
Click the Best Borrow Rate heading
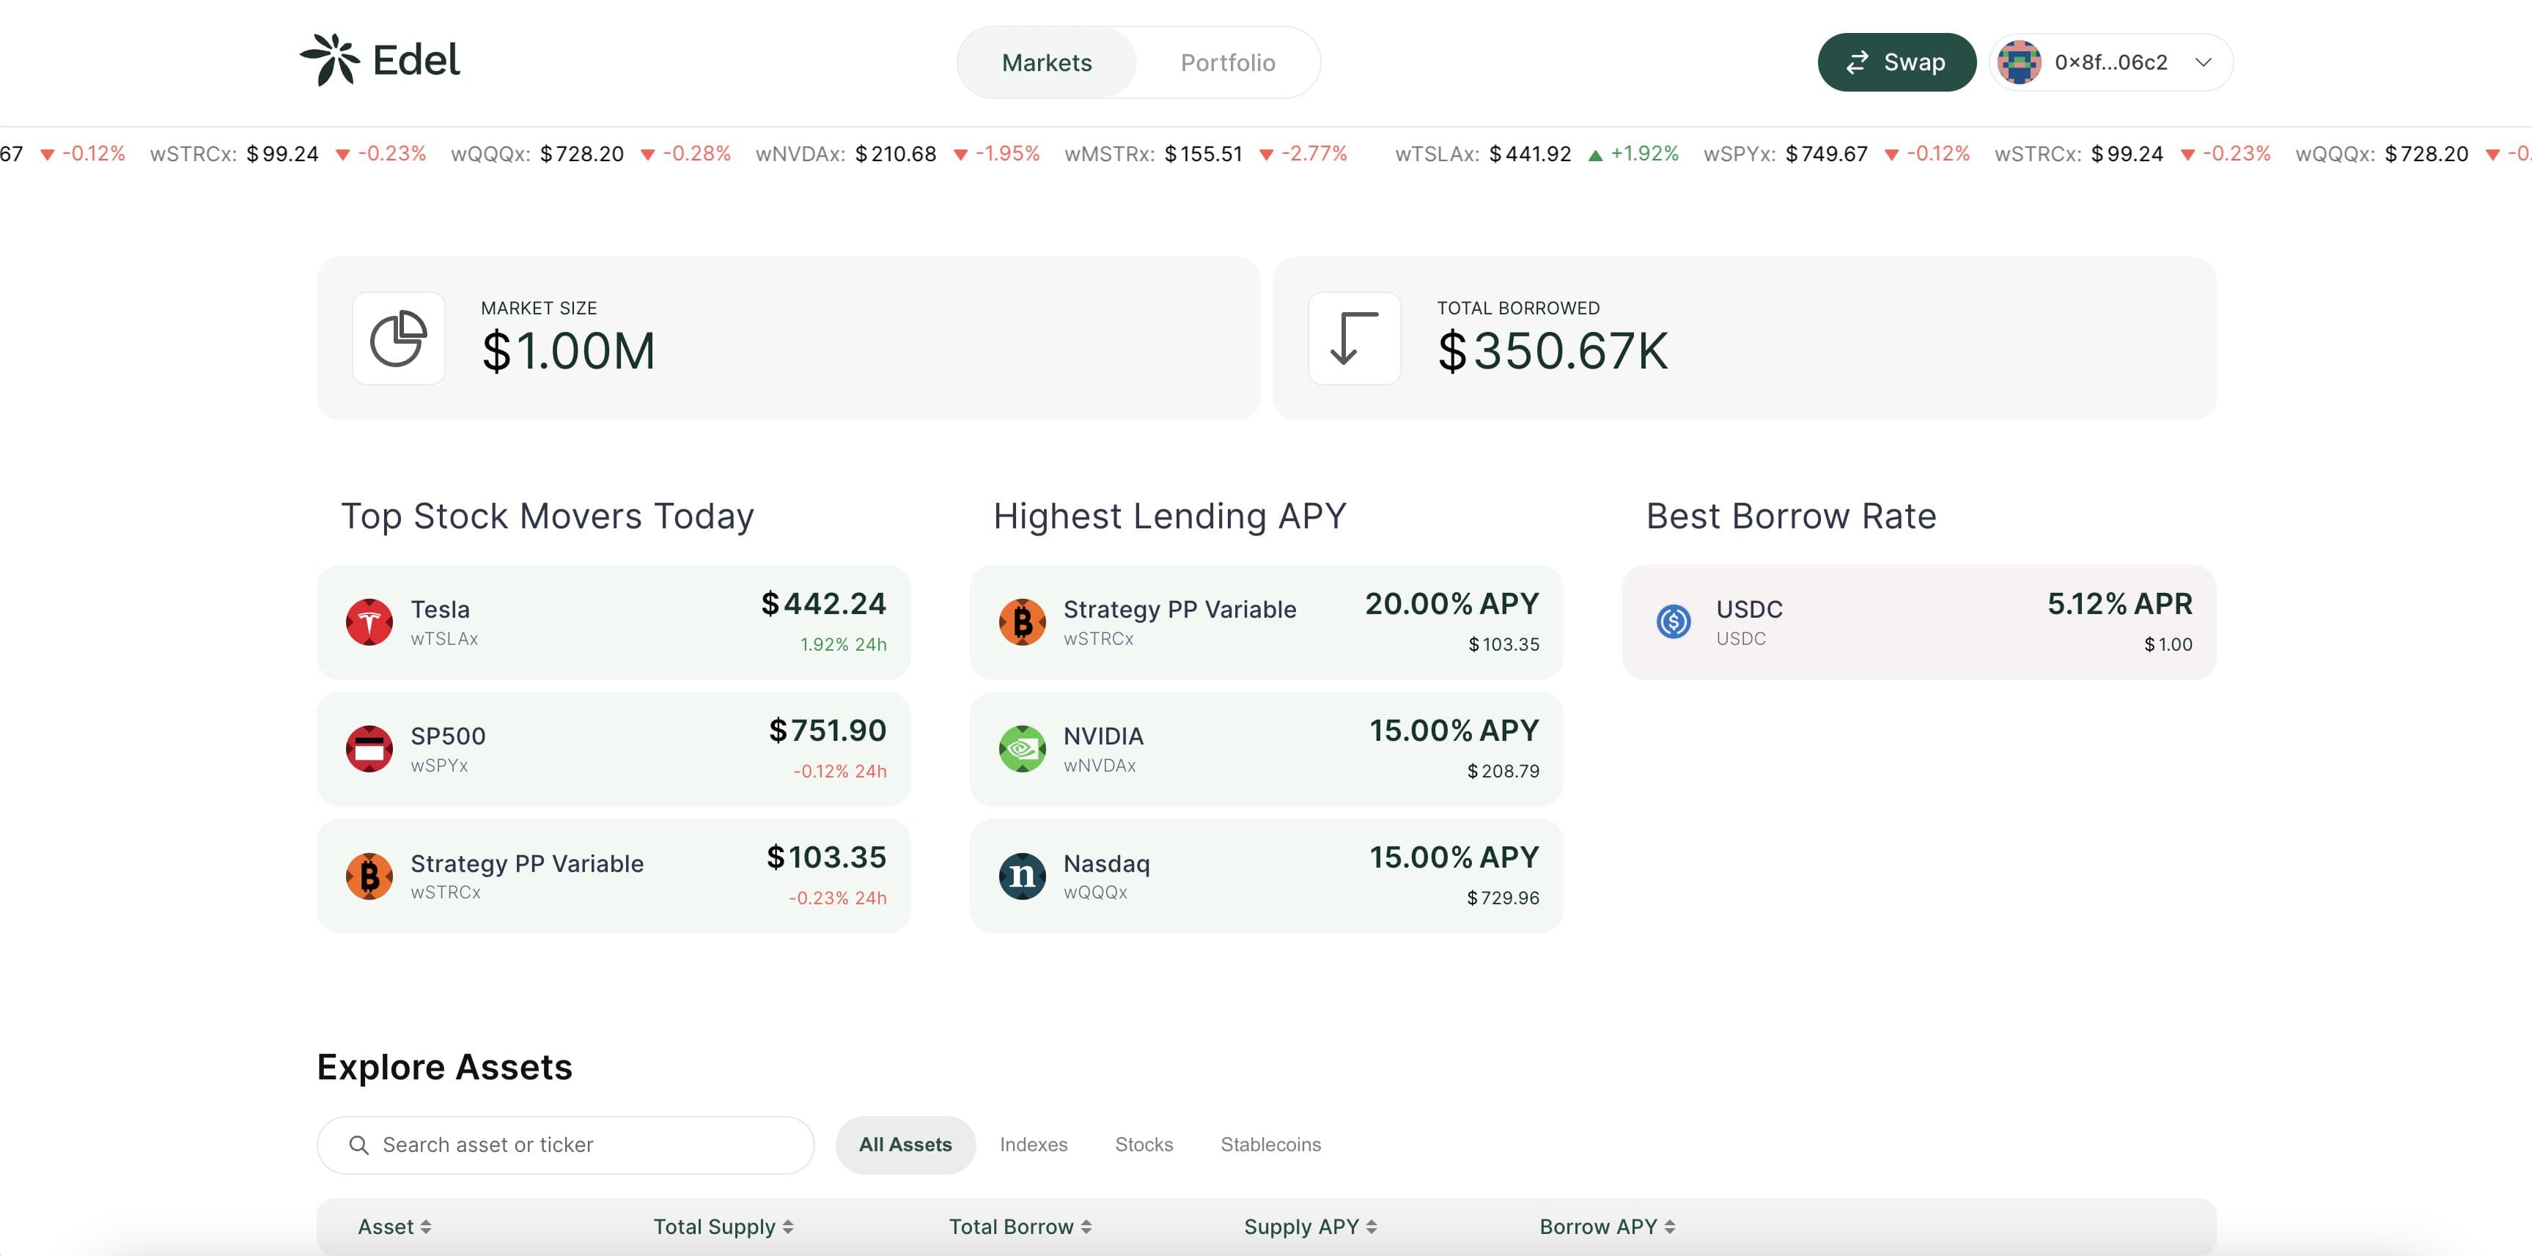pos(1791,516)
